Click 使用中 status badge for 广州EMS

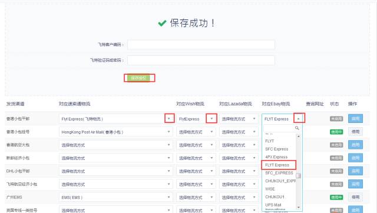coord(336,197)
